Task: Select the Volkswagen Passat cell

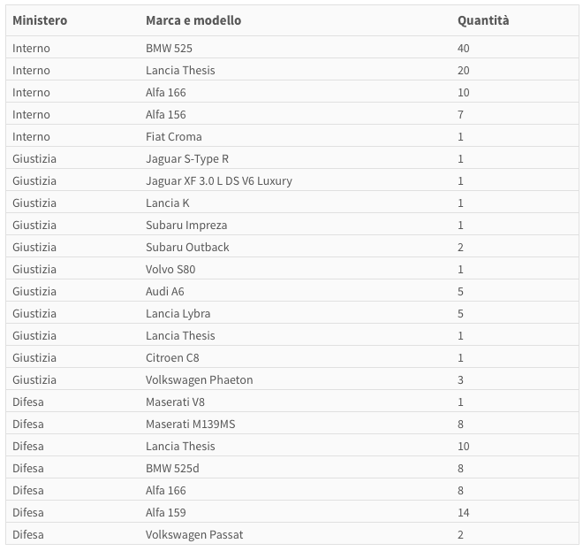Action: (194, 534)
